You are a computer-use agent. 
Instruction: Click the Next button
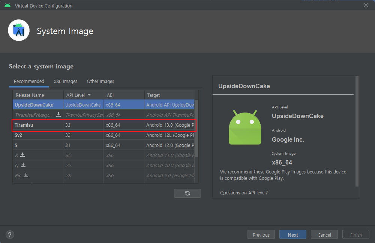tap(293, 235)
